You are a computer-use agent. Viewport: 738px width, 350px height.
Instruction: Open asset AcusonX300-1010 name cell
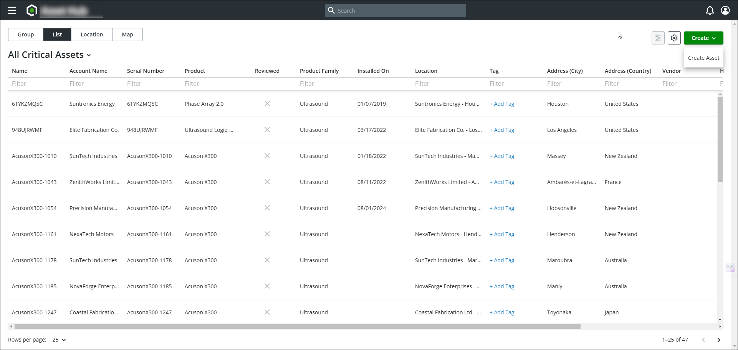(x=34, y=156)
